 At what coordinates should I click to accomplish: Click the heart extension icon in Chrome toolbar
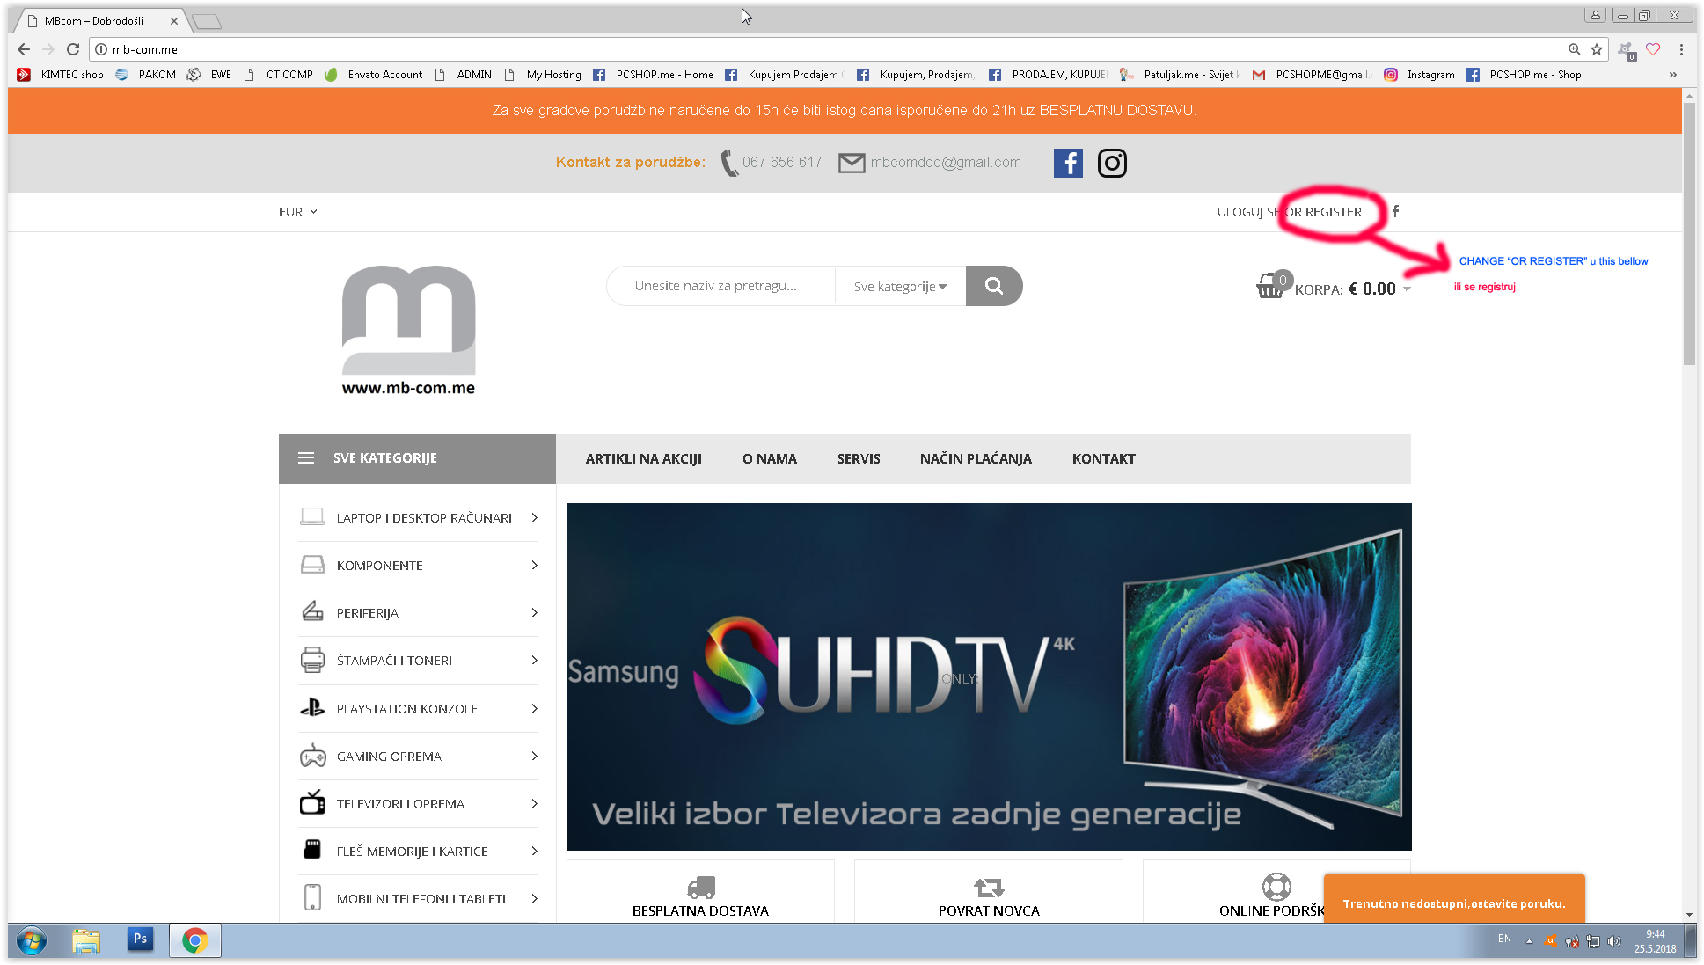1653,49
